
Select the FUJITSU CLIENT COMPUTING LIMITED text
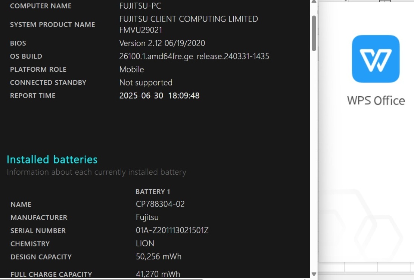(x=189, y=19)
